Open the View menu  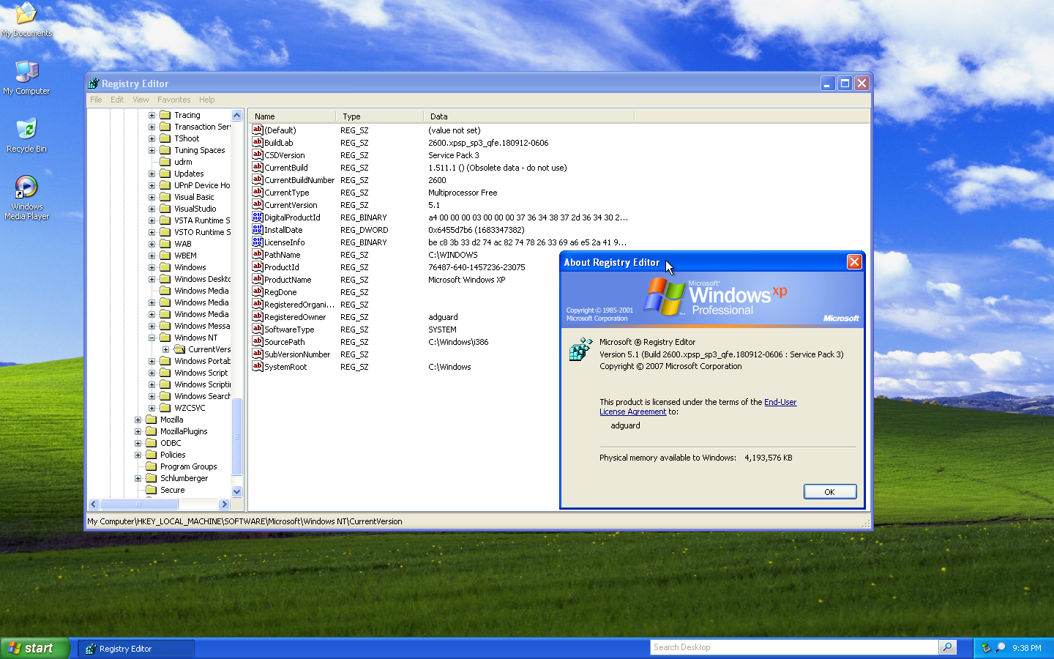point(141,100)
